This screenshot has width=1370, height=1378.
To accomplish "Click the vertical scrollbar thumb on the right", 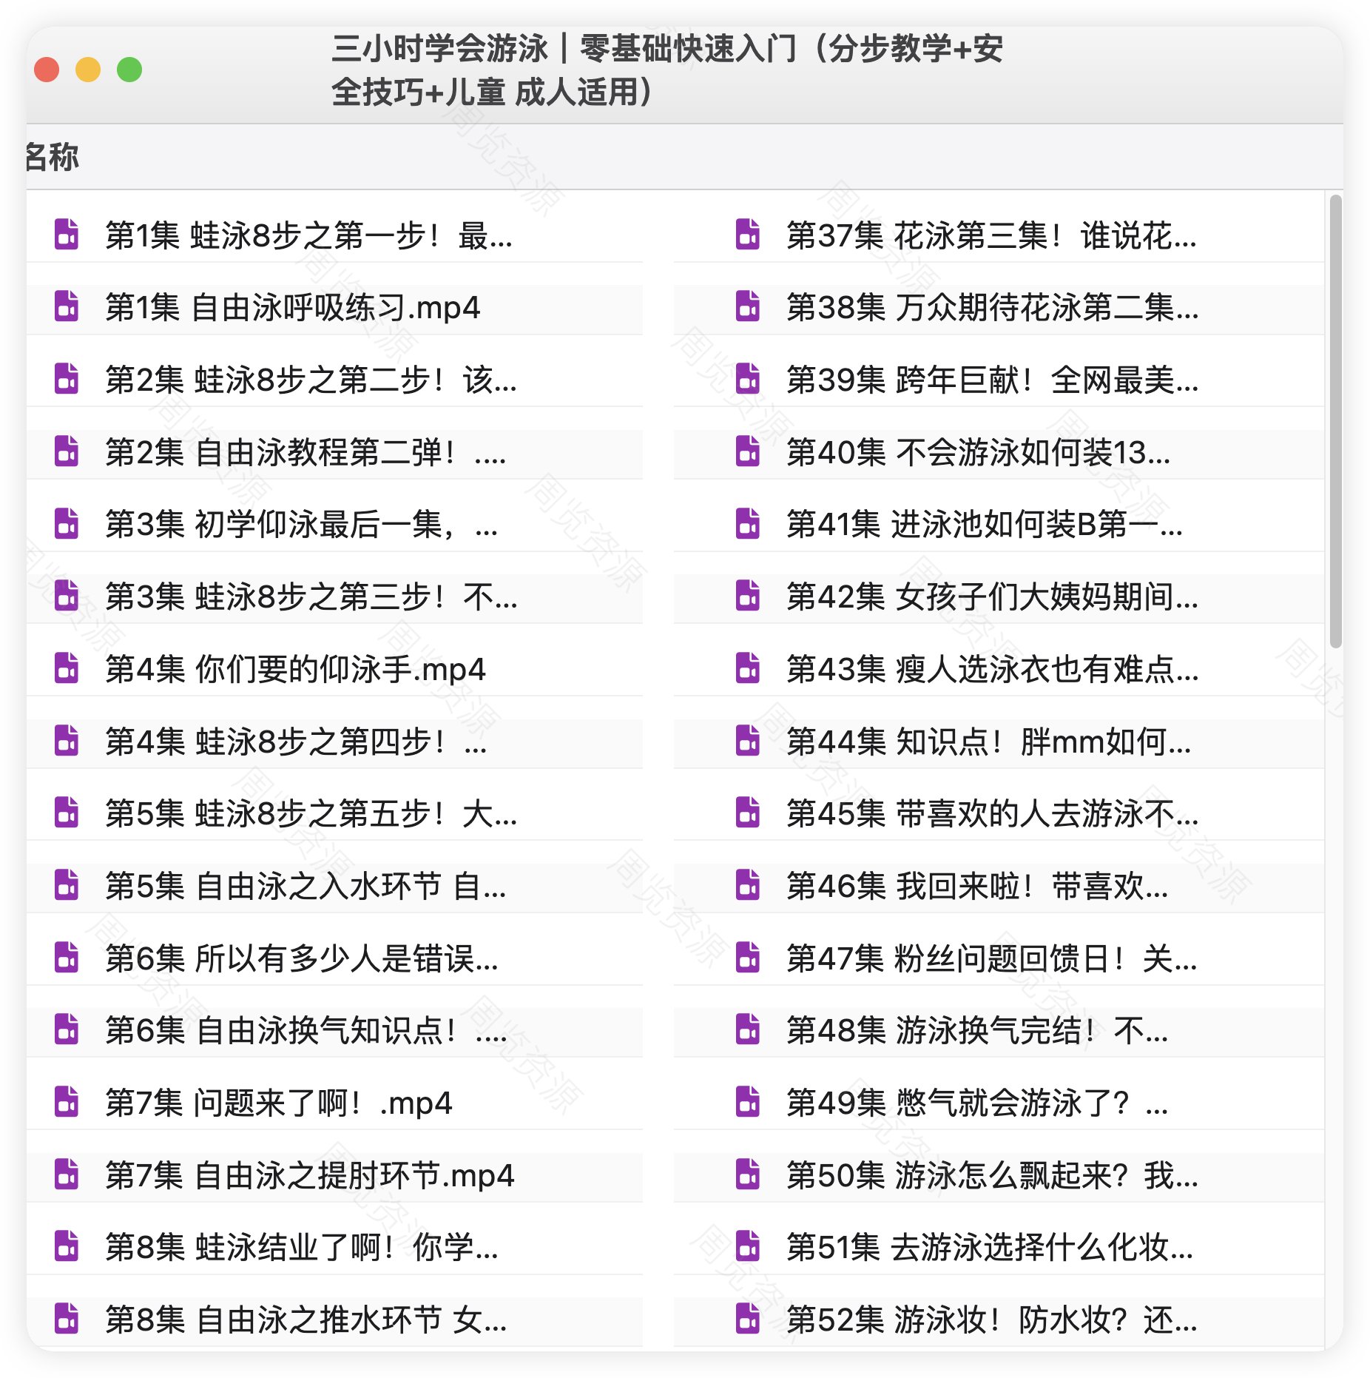I will (1334, 422).
